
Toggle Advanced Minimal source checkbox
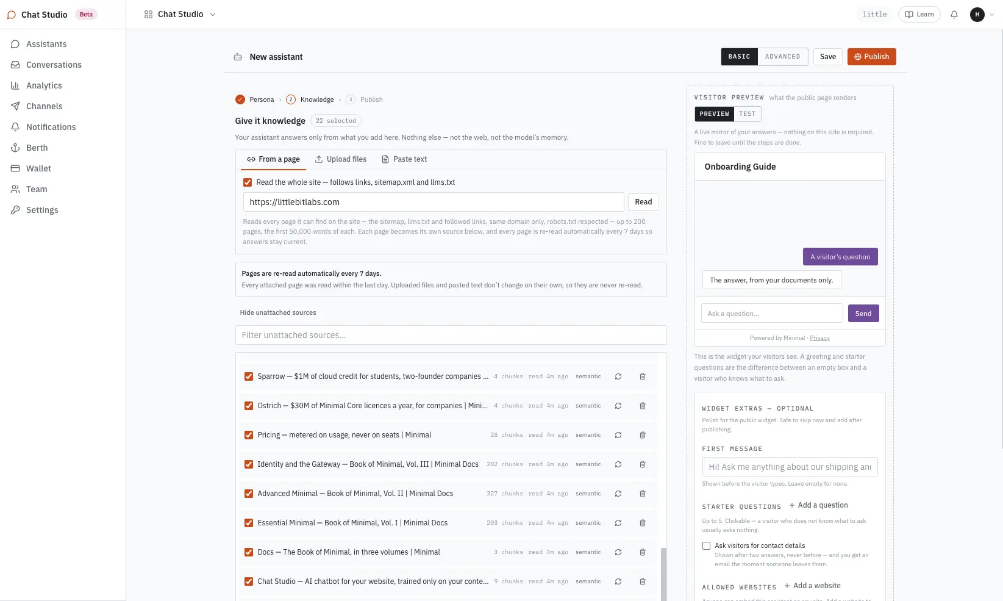pos(249,494)
